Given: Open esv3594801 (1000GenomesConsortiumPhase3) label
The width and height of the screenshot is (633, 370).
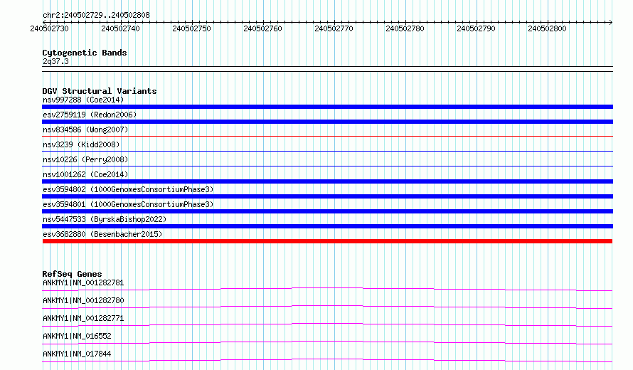Looking at the screenshot, I should [x=128, y=204].
